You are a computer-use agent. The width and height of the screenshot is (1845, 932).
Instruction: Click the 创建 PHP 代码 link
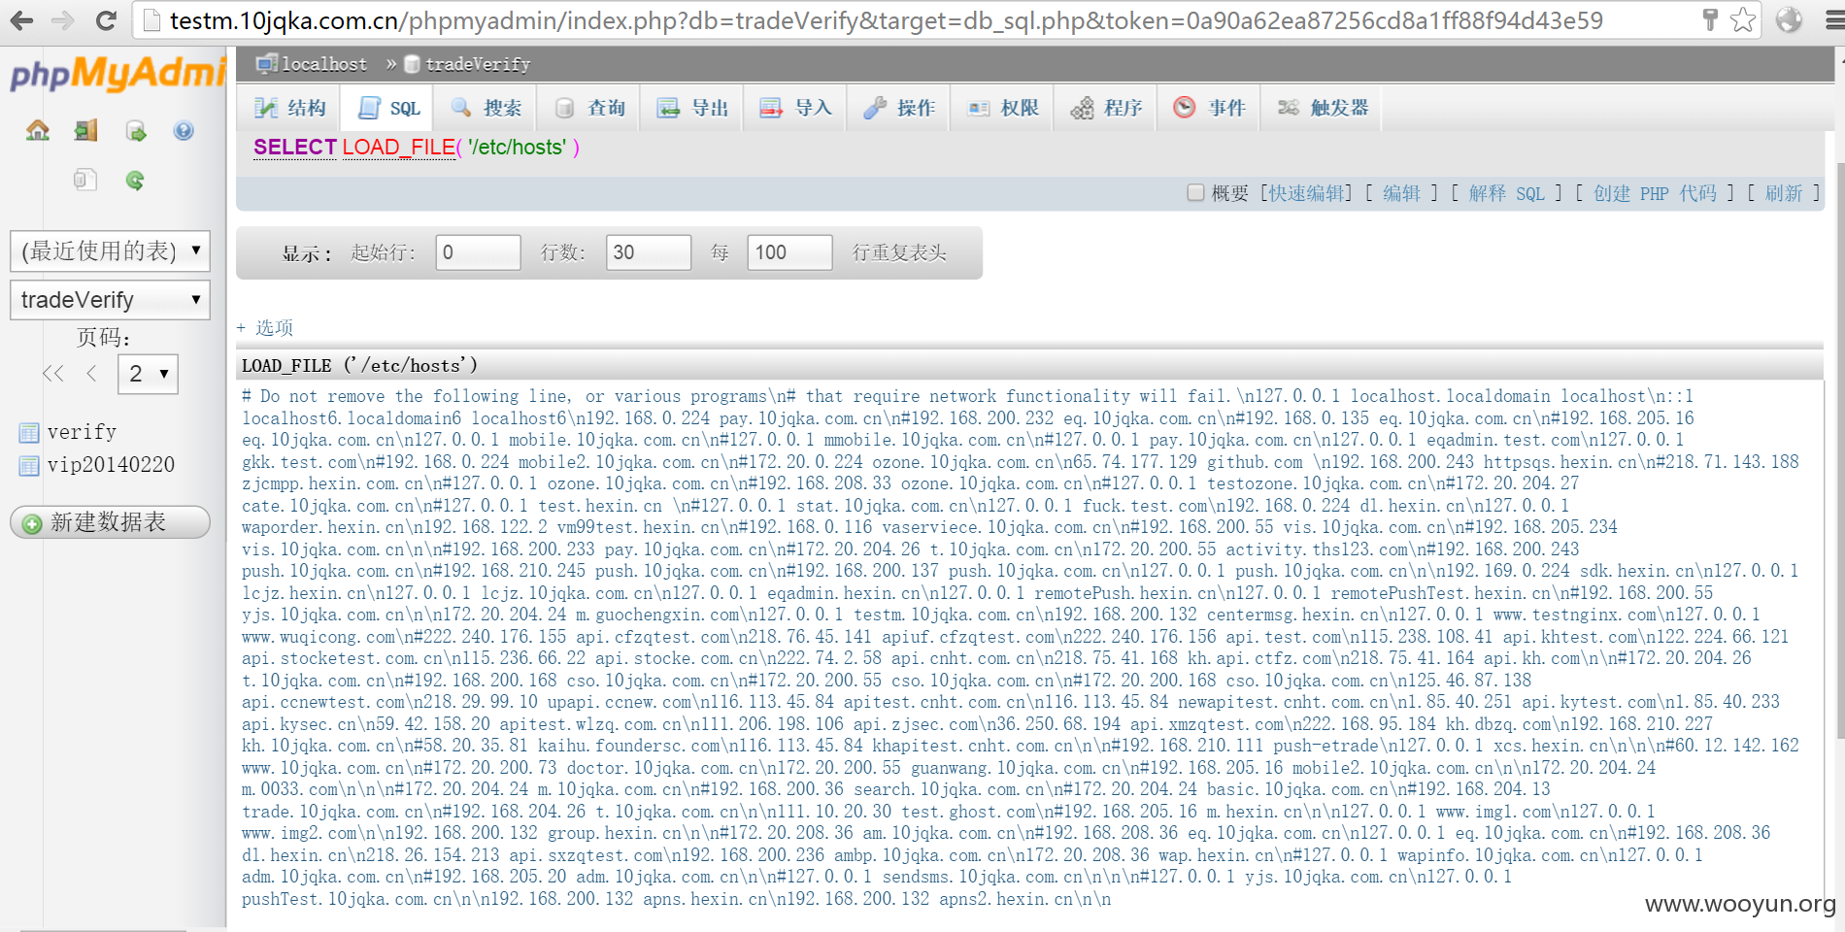click(1655, 193)
